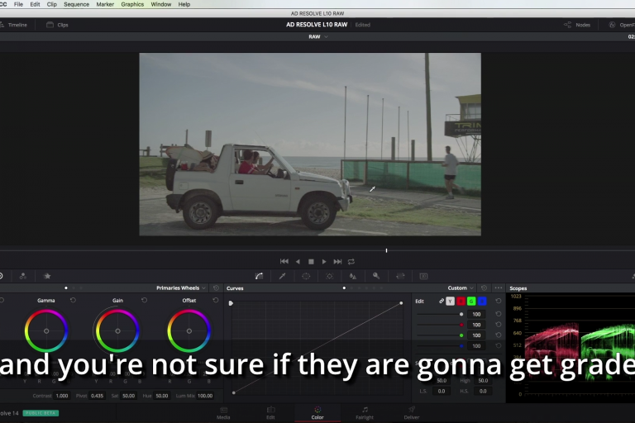
Task: Reset the Gain color wheel
Action: pyautogui.click(x=144, y=301)
